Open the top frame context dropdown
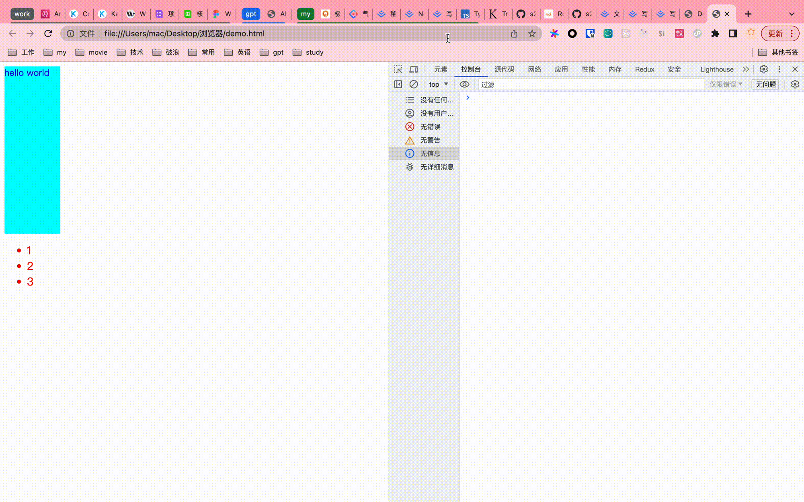The width and height of the screenshot is (804, 502). pyautogui.click(x=439, y=84)
